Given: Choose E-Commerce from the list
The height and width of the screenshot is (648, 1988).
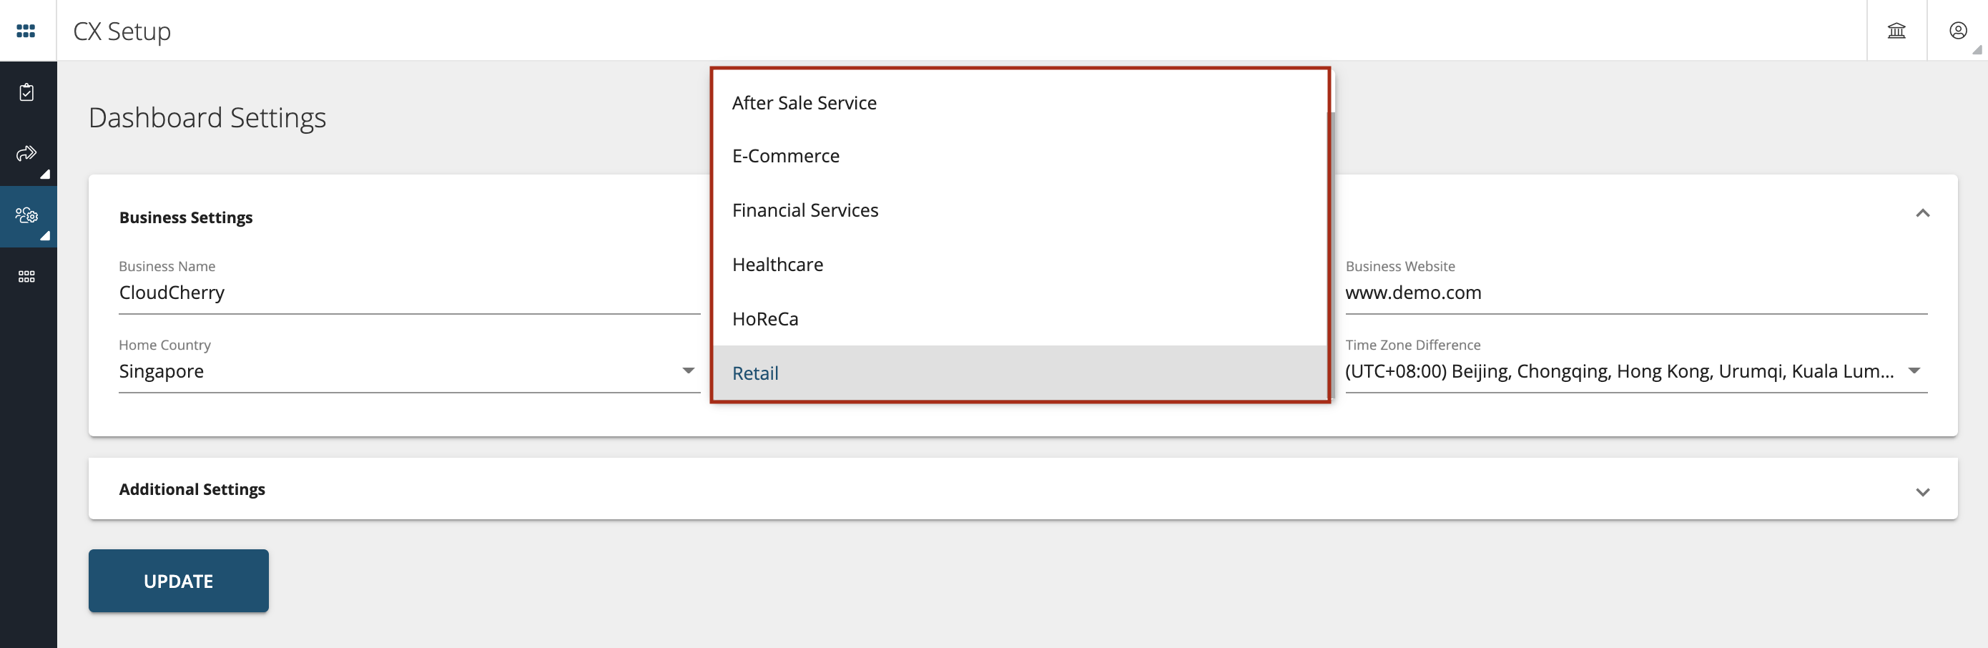Looking at the screenshot, I should tap(1019, 156).
